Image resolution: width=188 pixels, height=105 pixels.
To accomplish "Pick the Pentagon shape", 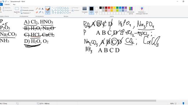I will pyautogui.click(x=58, y=10).
